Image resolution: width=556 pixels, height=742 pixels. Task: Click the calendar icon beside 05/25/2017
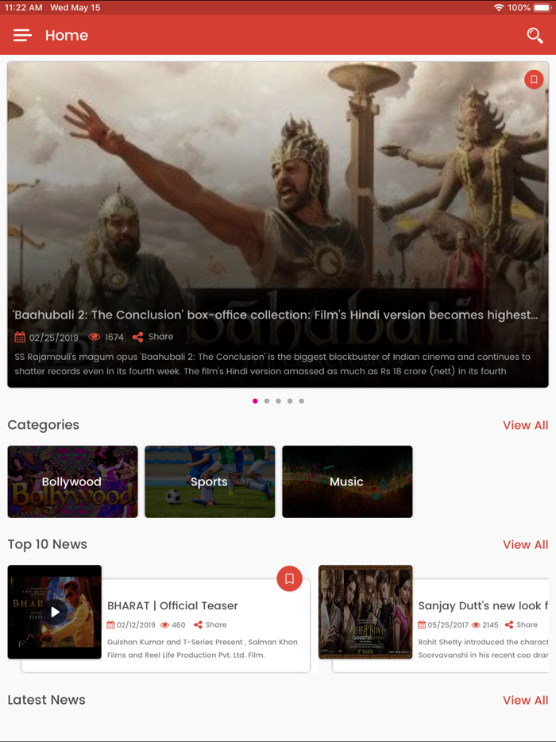pyautogui.click(x=422, y=624)
